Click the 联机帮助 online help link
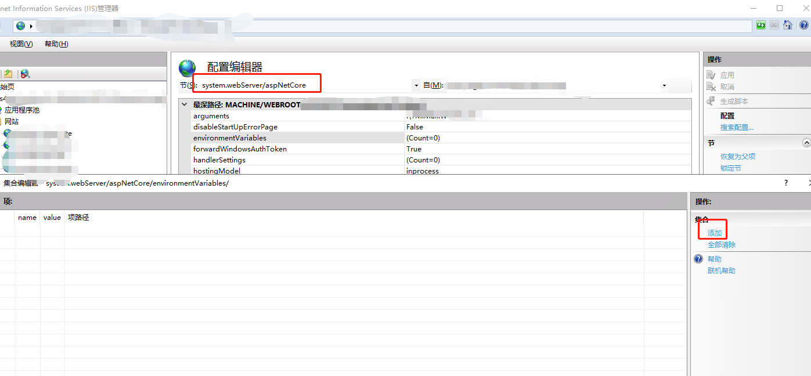 pos(722,271)
